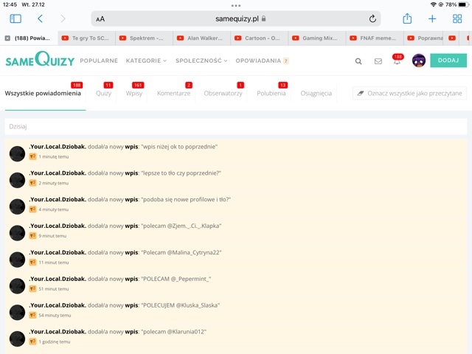The width and height of the screenshot is (472, 354).
Task: Reload the samequizy.pl page
Action: 373,18
